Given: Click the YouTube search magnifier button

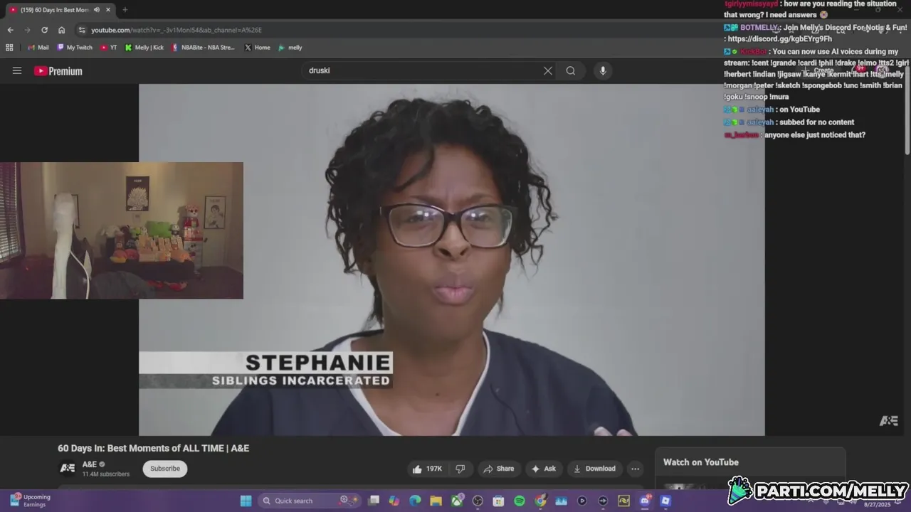Looking at the screenshot, I should click(x=571, y=70).
